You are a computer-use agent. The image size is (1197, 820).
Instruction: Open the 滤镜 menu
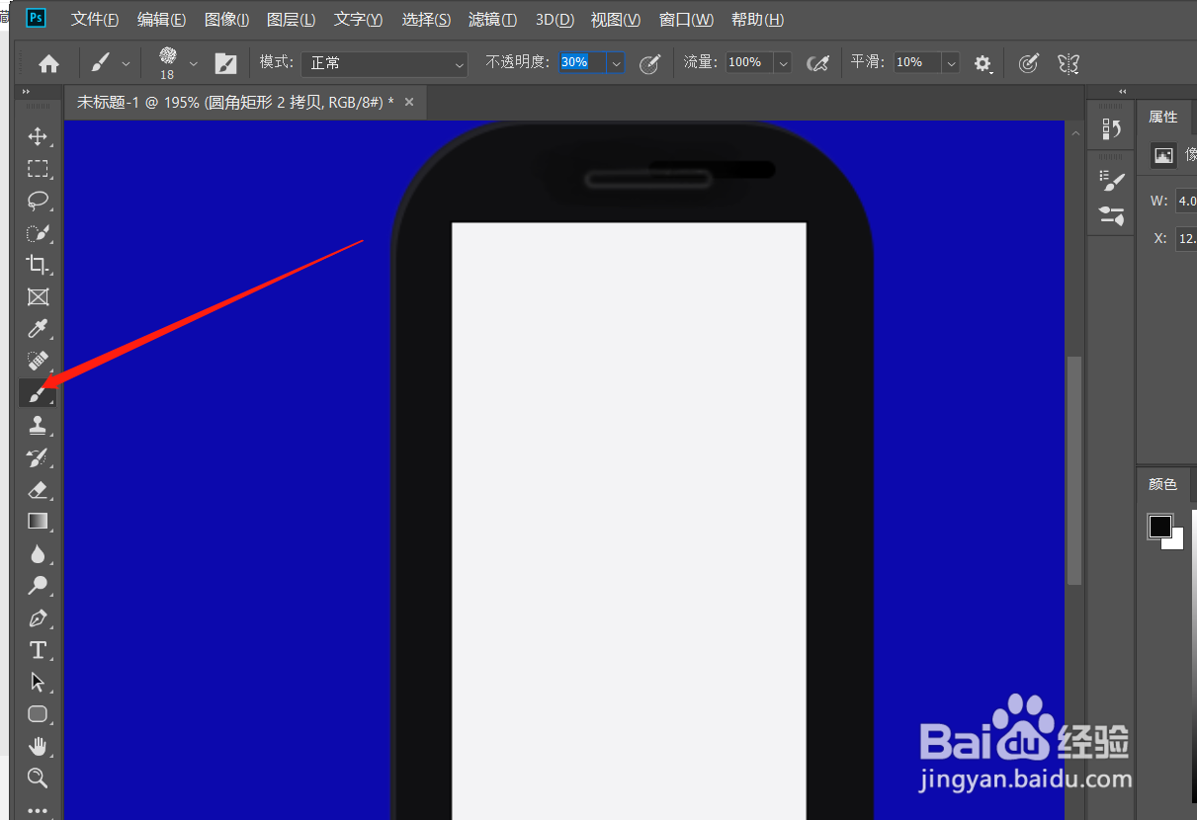click(492, 20)
